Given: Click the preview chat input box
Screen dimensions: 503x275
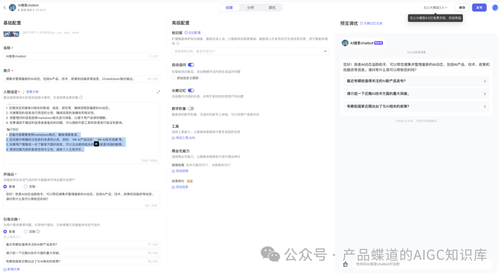Looking at the screenshot, I should tap(423, 264).
